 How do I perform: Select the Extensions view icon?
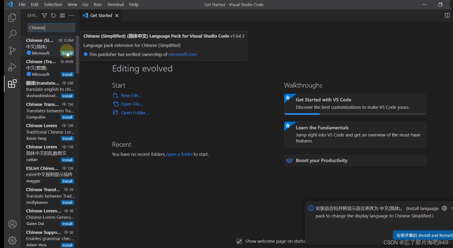click(x=12, y=84)
